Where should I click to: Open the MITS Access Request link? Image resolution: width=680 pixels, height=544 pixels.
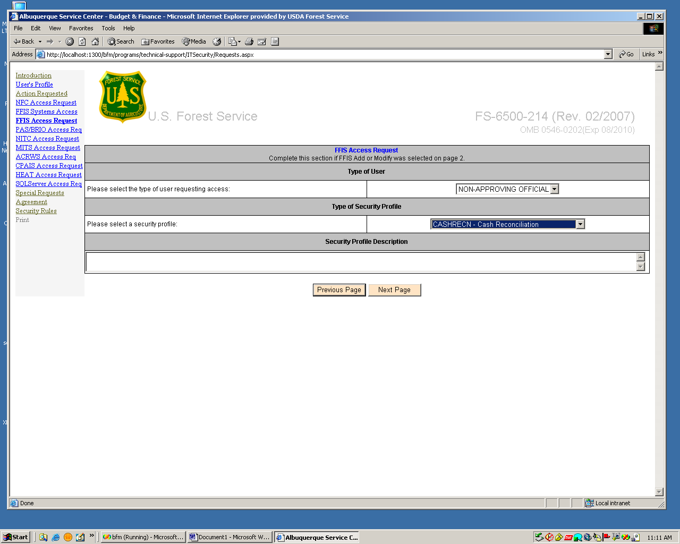[x=48, y=148]
